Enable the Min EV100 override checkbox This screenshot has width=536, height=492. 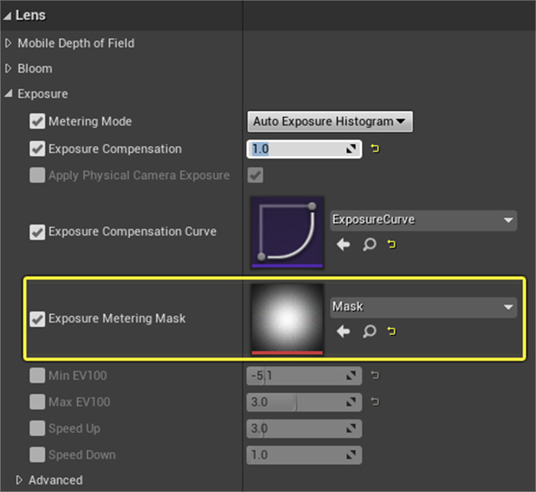(38, 376)
